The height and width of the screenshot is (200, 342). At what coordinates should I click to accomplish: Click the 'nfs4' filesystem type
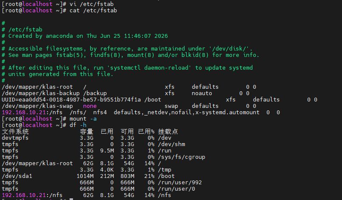pos(100,113)
